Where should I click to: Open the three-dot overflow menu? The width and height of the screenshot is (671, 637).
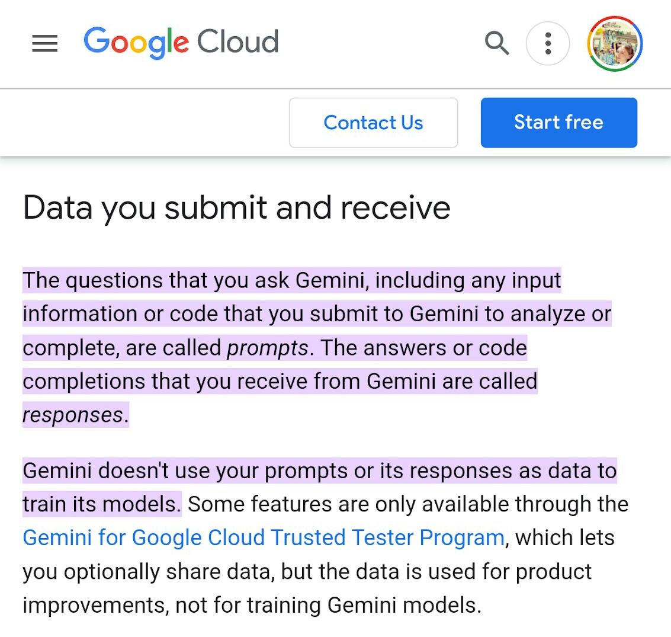click(x=548, y=43)
